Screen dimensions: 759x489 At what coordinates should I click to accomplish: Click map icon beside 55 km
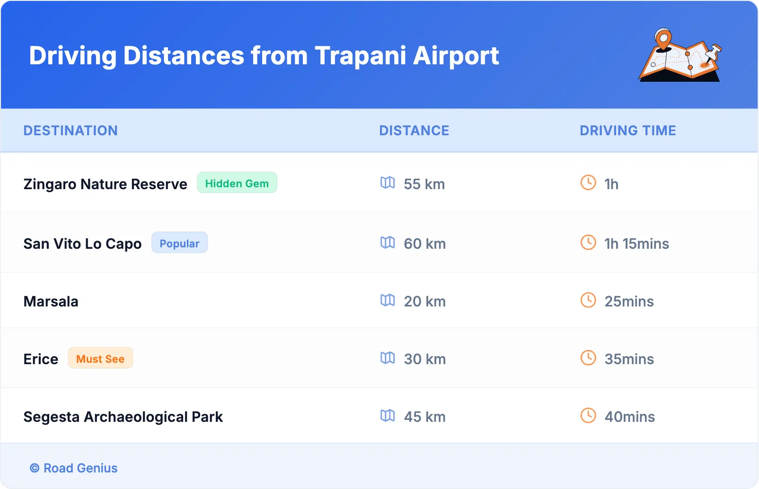(388, 183)
